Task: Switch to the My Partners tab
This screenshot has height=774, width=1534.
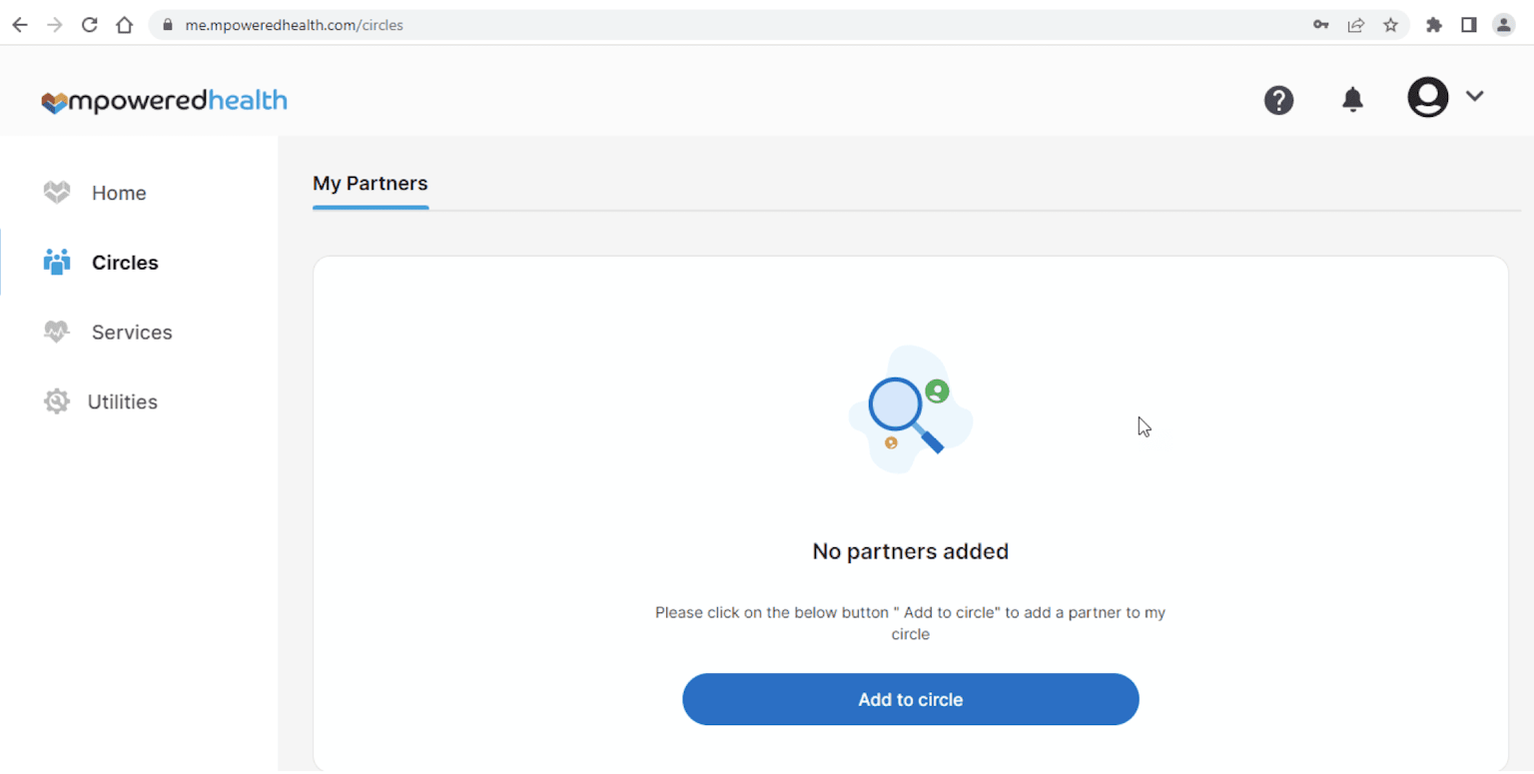Action: coord(370,183)
